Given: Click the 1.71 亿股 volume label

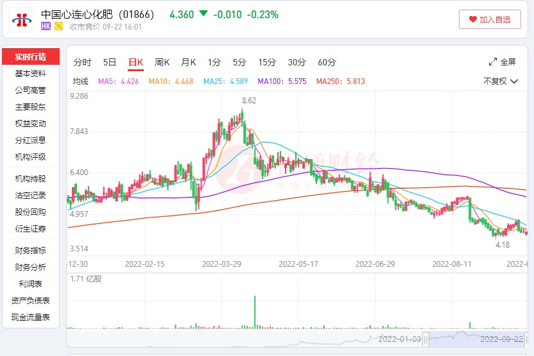Looking at the screenshot, I should pos(86,279).
